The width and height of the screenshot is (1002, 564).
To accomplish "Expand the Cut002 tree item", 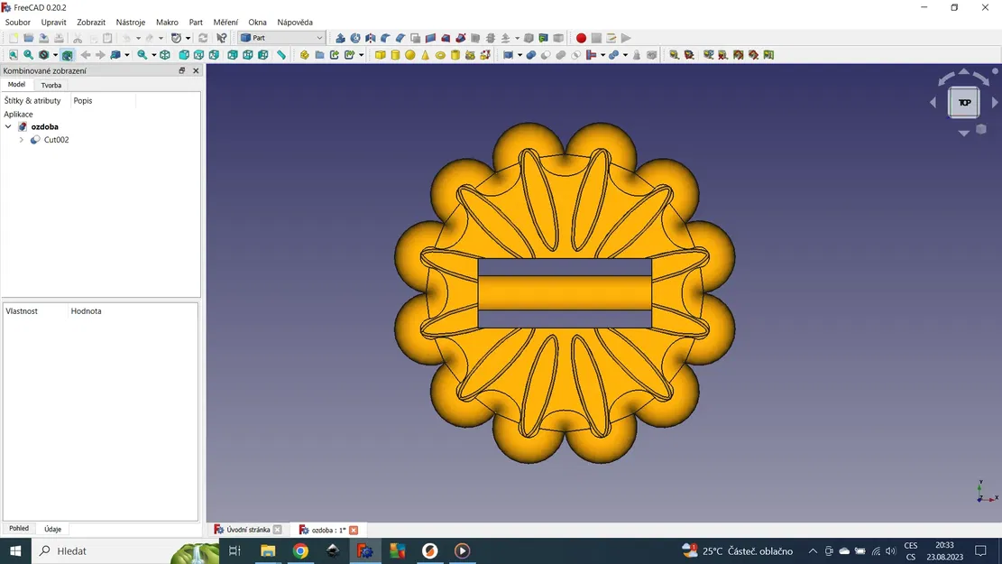I will (22, 140).
